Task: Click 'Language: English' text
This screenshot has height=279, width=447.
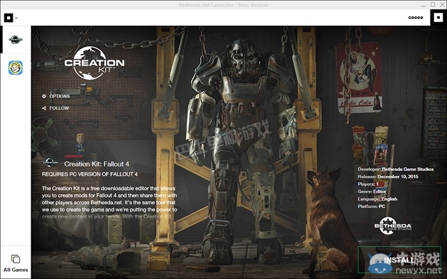Action: tap(377, 199)
